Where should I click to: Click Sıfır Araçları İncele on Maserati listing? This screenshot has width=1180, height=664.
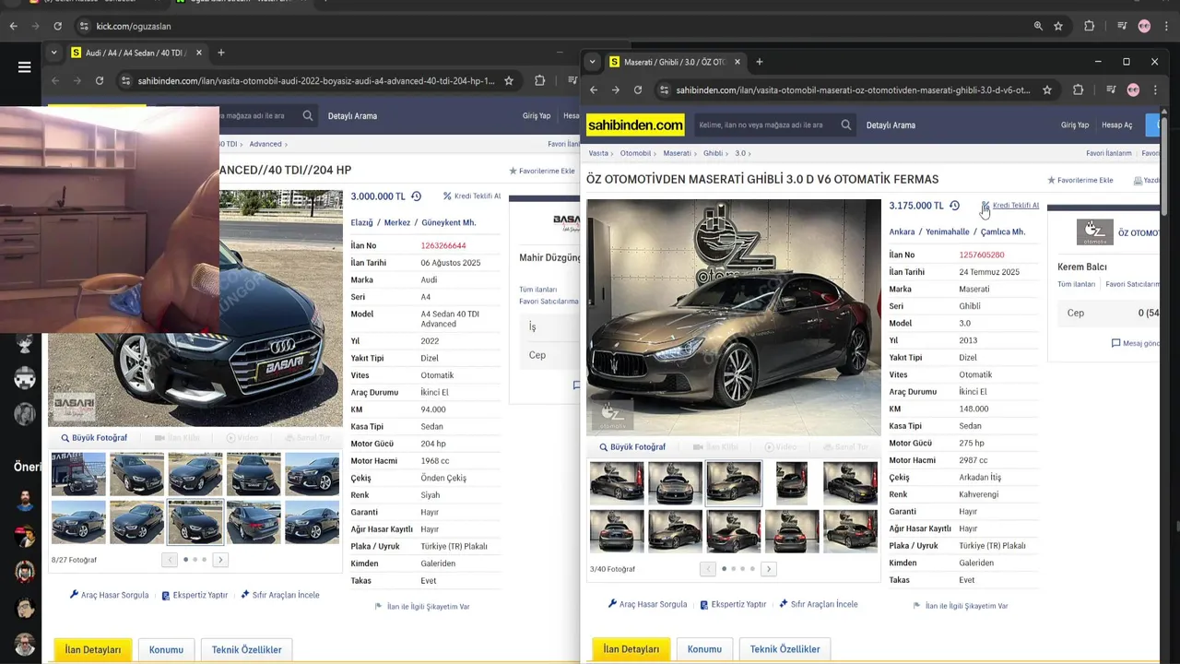[x=818, y=604]
